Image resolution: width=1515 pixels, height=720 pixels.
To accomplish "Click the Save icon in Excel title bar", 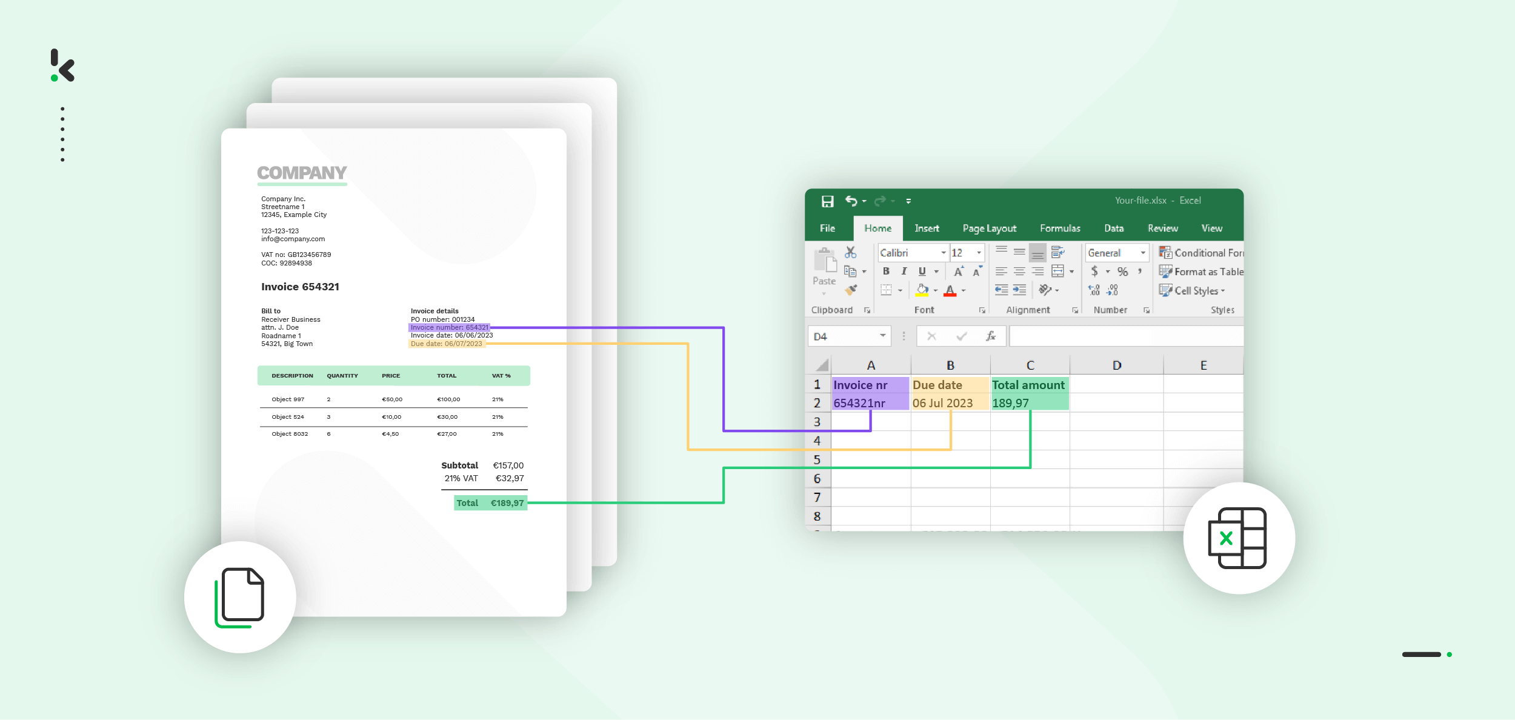I will [x=827, y=201].
